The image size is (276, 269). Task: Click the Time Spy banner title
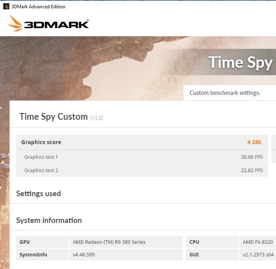pos(240,62)
